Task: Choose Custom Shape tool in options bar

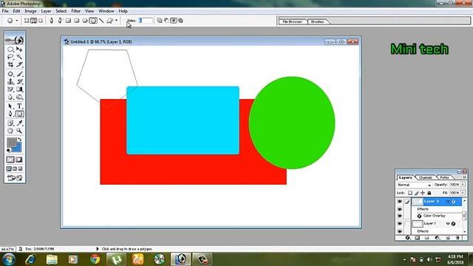Action: pyautogui.click(x=110, y=21)
